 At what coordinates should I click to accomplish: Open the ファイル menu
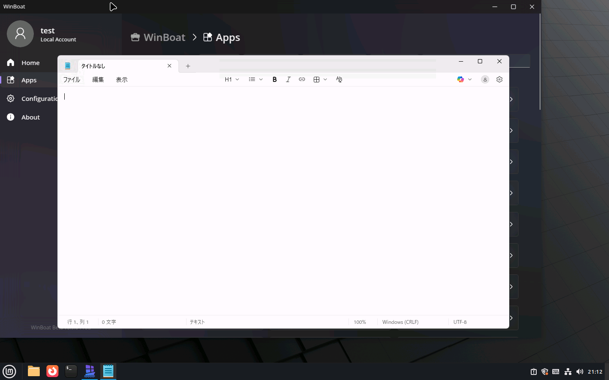point(71,79)
